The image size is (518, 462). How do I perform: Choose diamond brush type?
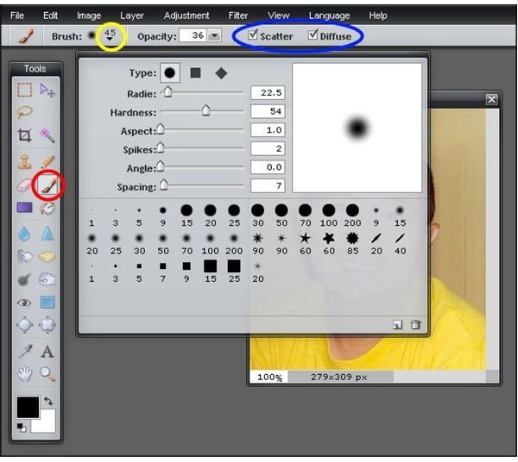pos(221,73)
